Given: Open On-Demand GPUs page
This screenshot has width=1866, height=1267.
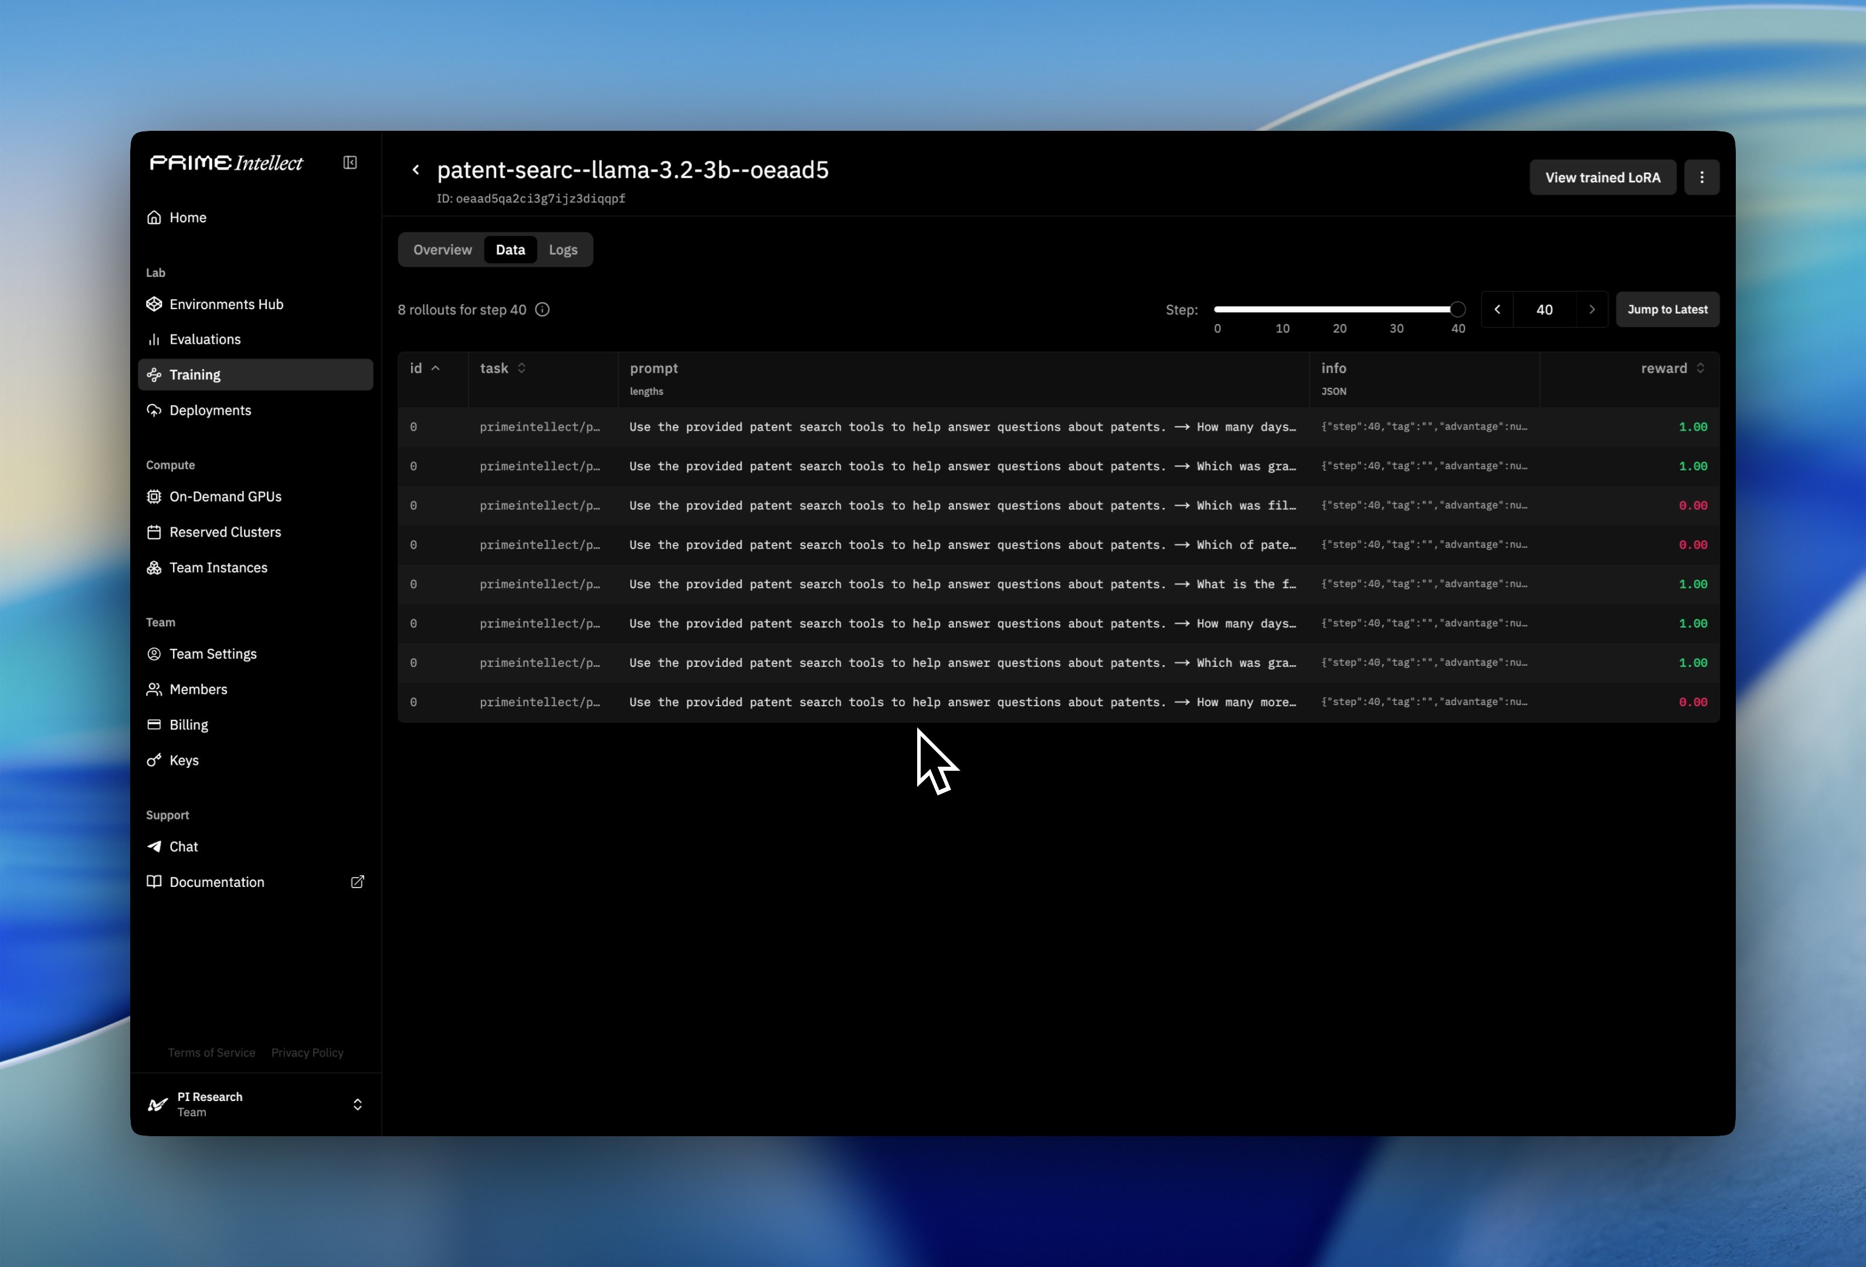Looking at the screenshot, I should tap(225, 497).
